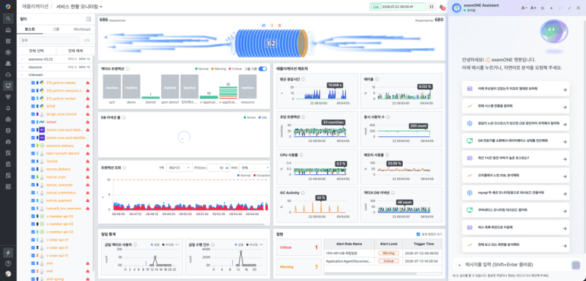The height and width of the screenshot is (281, 586).
Task: Collapse the filter panel with its icon
Action: [88, 19]
